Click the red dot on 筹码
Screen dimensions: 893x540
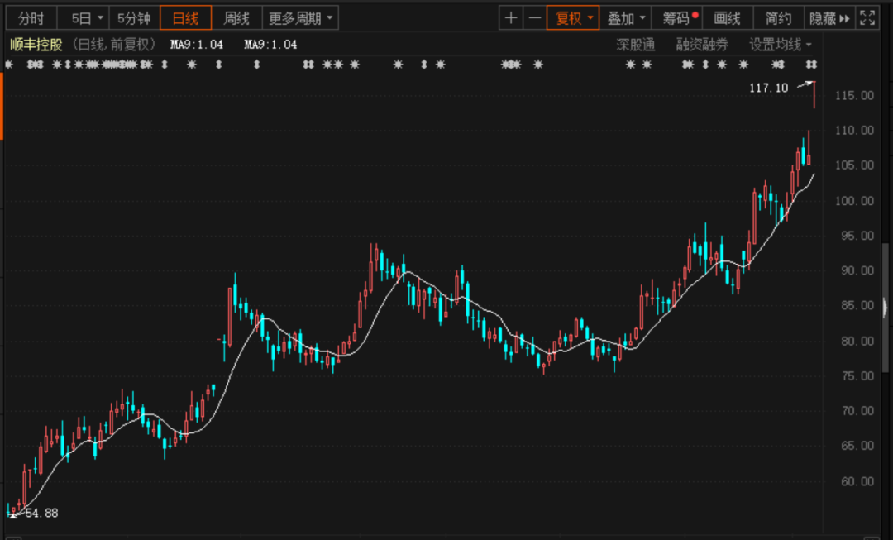pos(695,15)
